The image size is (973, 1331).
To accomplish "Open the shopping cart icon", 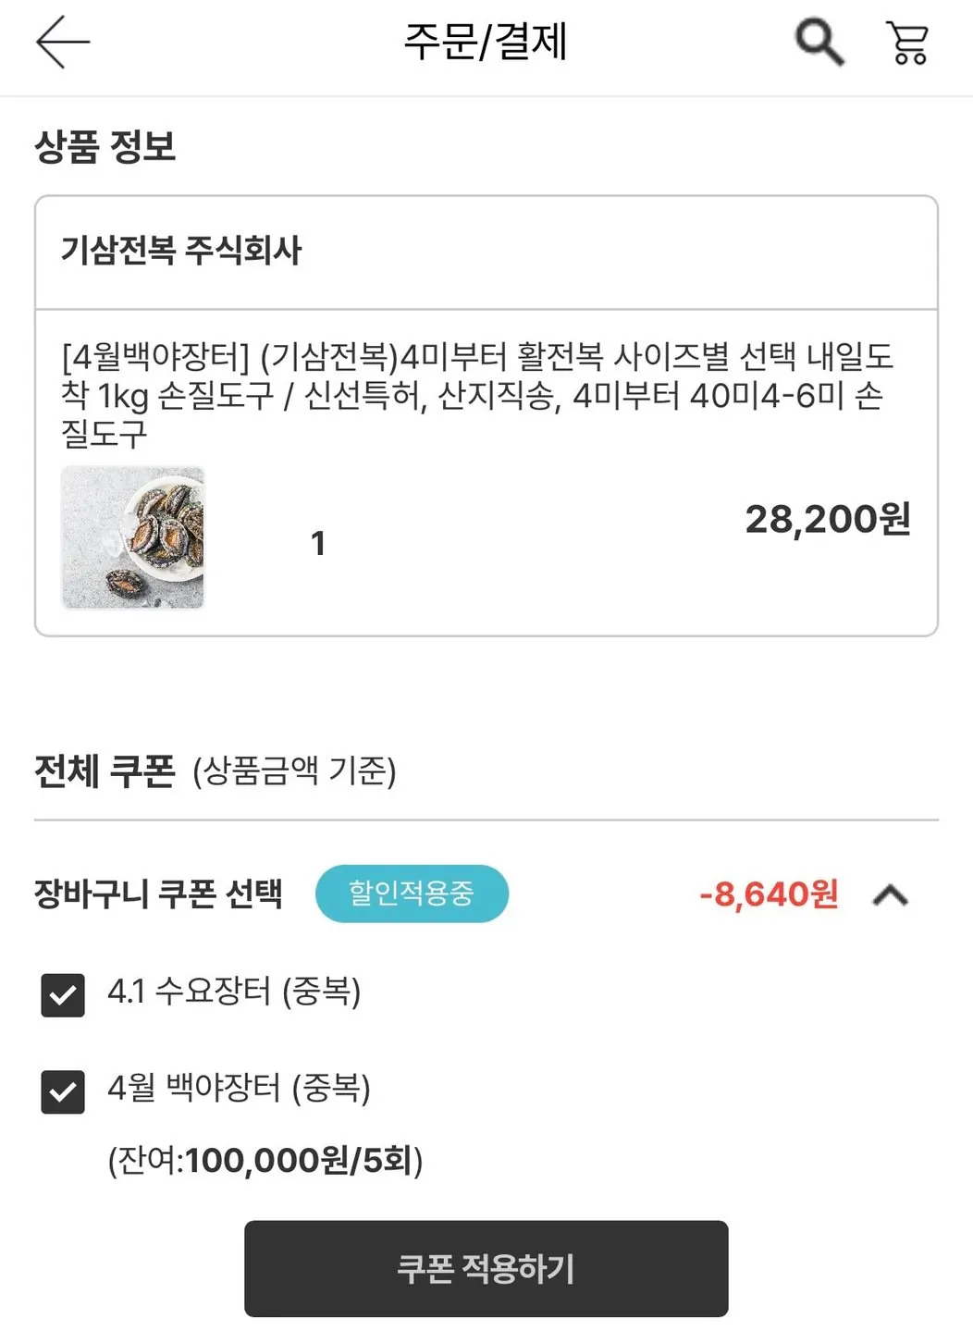I will [907, 43].
